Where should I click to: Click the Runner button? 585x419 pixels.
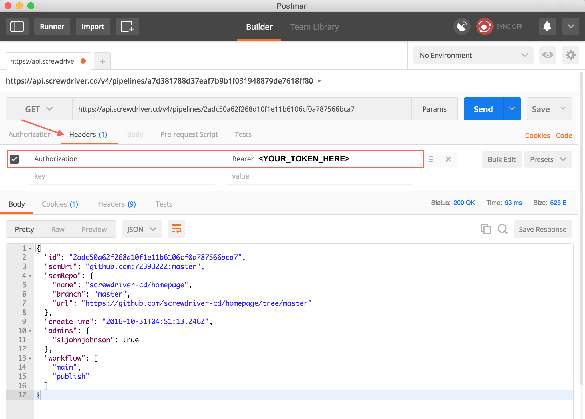52,27
